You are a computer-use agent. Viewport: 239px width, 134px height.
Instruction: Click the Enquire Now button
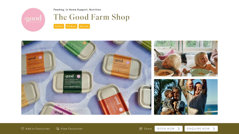coord(201,129)
